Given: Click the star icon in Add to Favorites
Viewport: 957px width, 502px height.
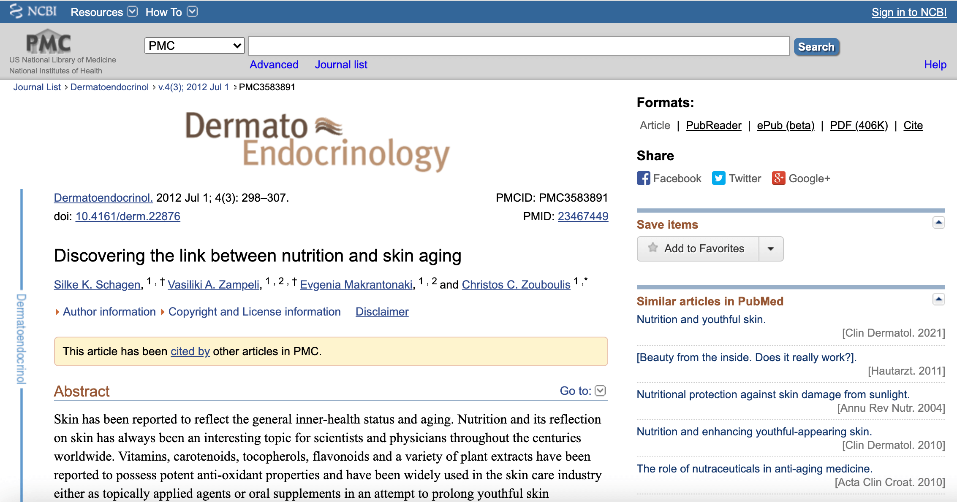Looking at the screenshot, I should point(653,248).
